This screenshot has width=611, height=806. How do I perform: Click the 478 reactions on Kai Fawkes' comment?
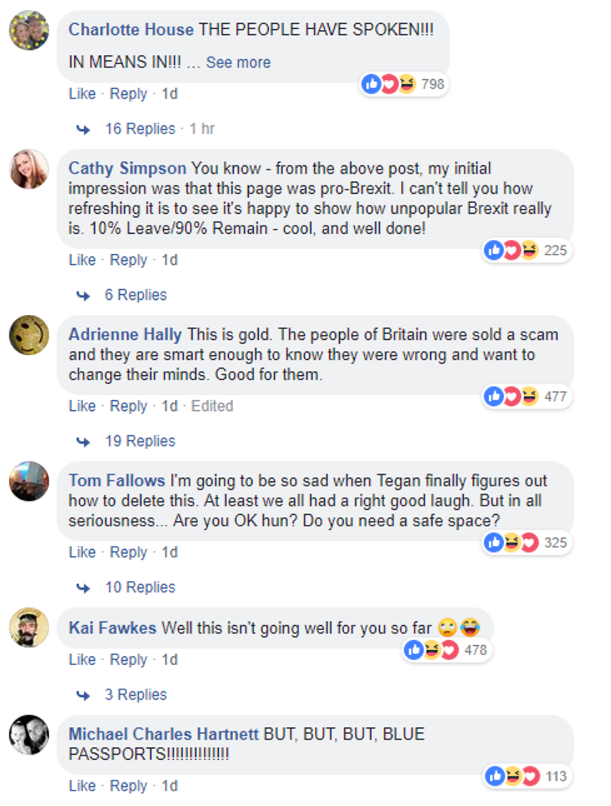(x=446, y=650)
